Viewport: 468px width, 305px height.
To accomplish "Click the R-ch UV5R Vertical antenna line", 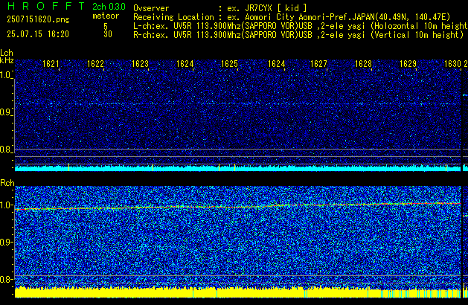I will coord(298,35).
